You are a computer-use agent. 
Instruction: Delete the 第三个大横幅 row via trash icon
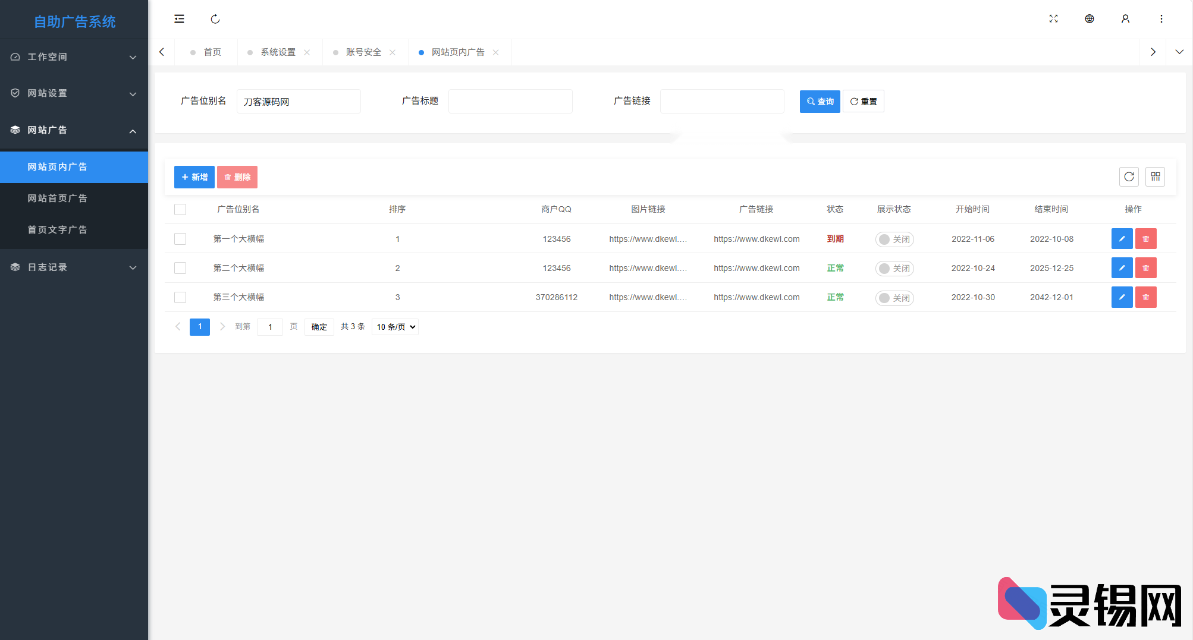tap(1145, 297)
